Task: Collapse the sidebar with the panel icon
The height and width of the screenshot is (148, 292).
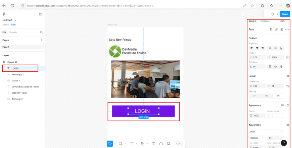Action: click(x=40, y=14)
